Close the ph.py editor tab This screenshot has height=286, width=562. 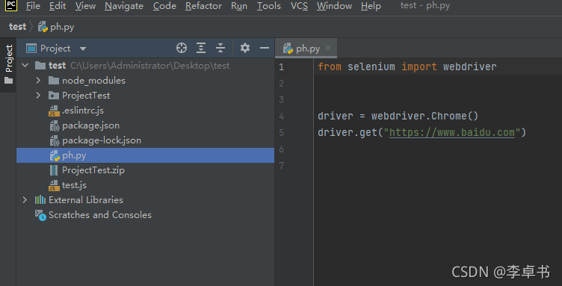click(x=328, y=48)
